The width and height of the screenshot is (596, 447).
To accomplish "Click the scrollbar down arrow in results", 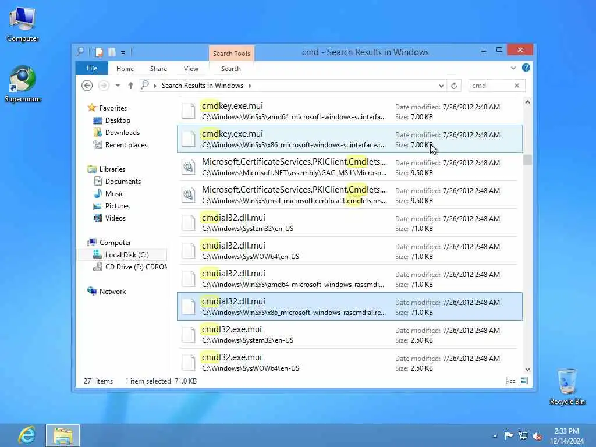I will point(527,369).
